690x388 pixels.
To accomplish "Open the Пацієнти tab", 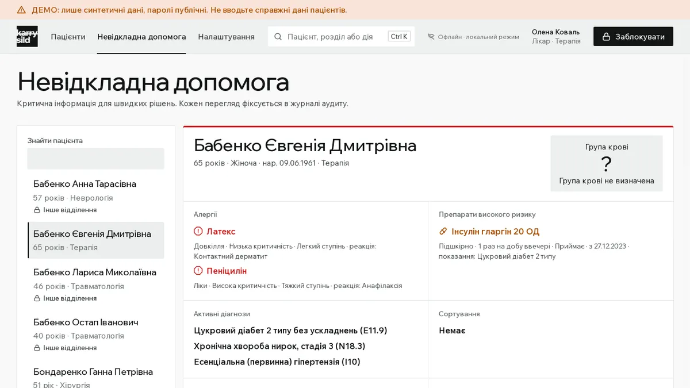I will click(68, 37).
